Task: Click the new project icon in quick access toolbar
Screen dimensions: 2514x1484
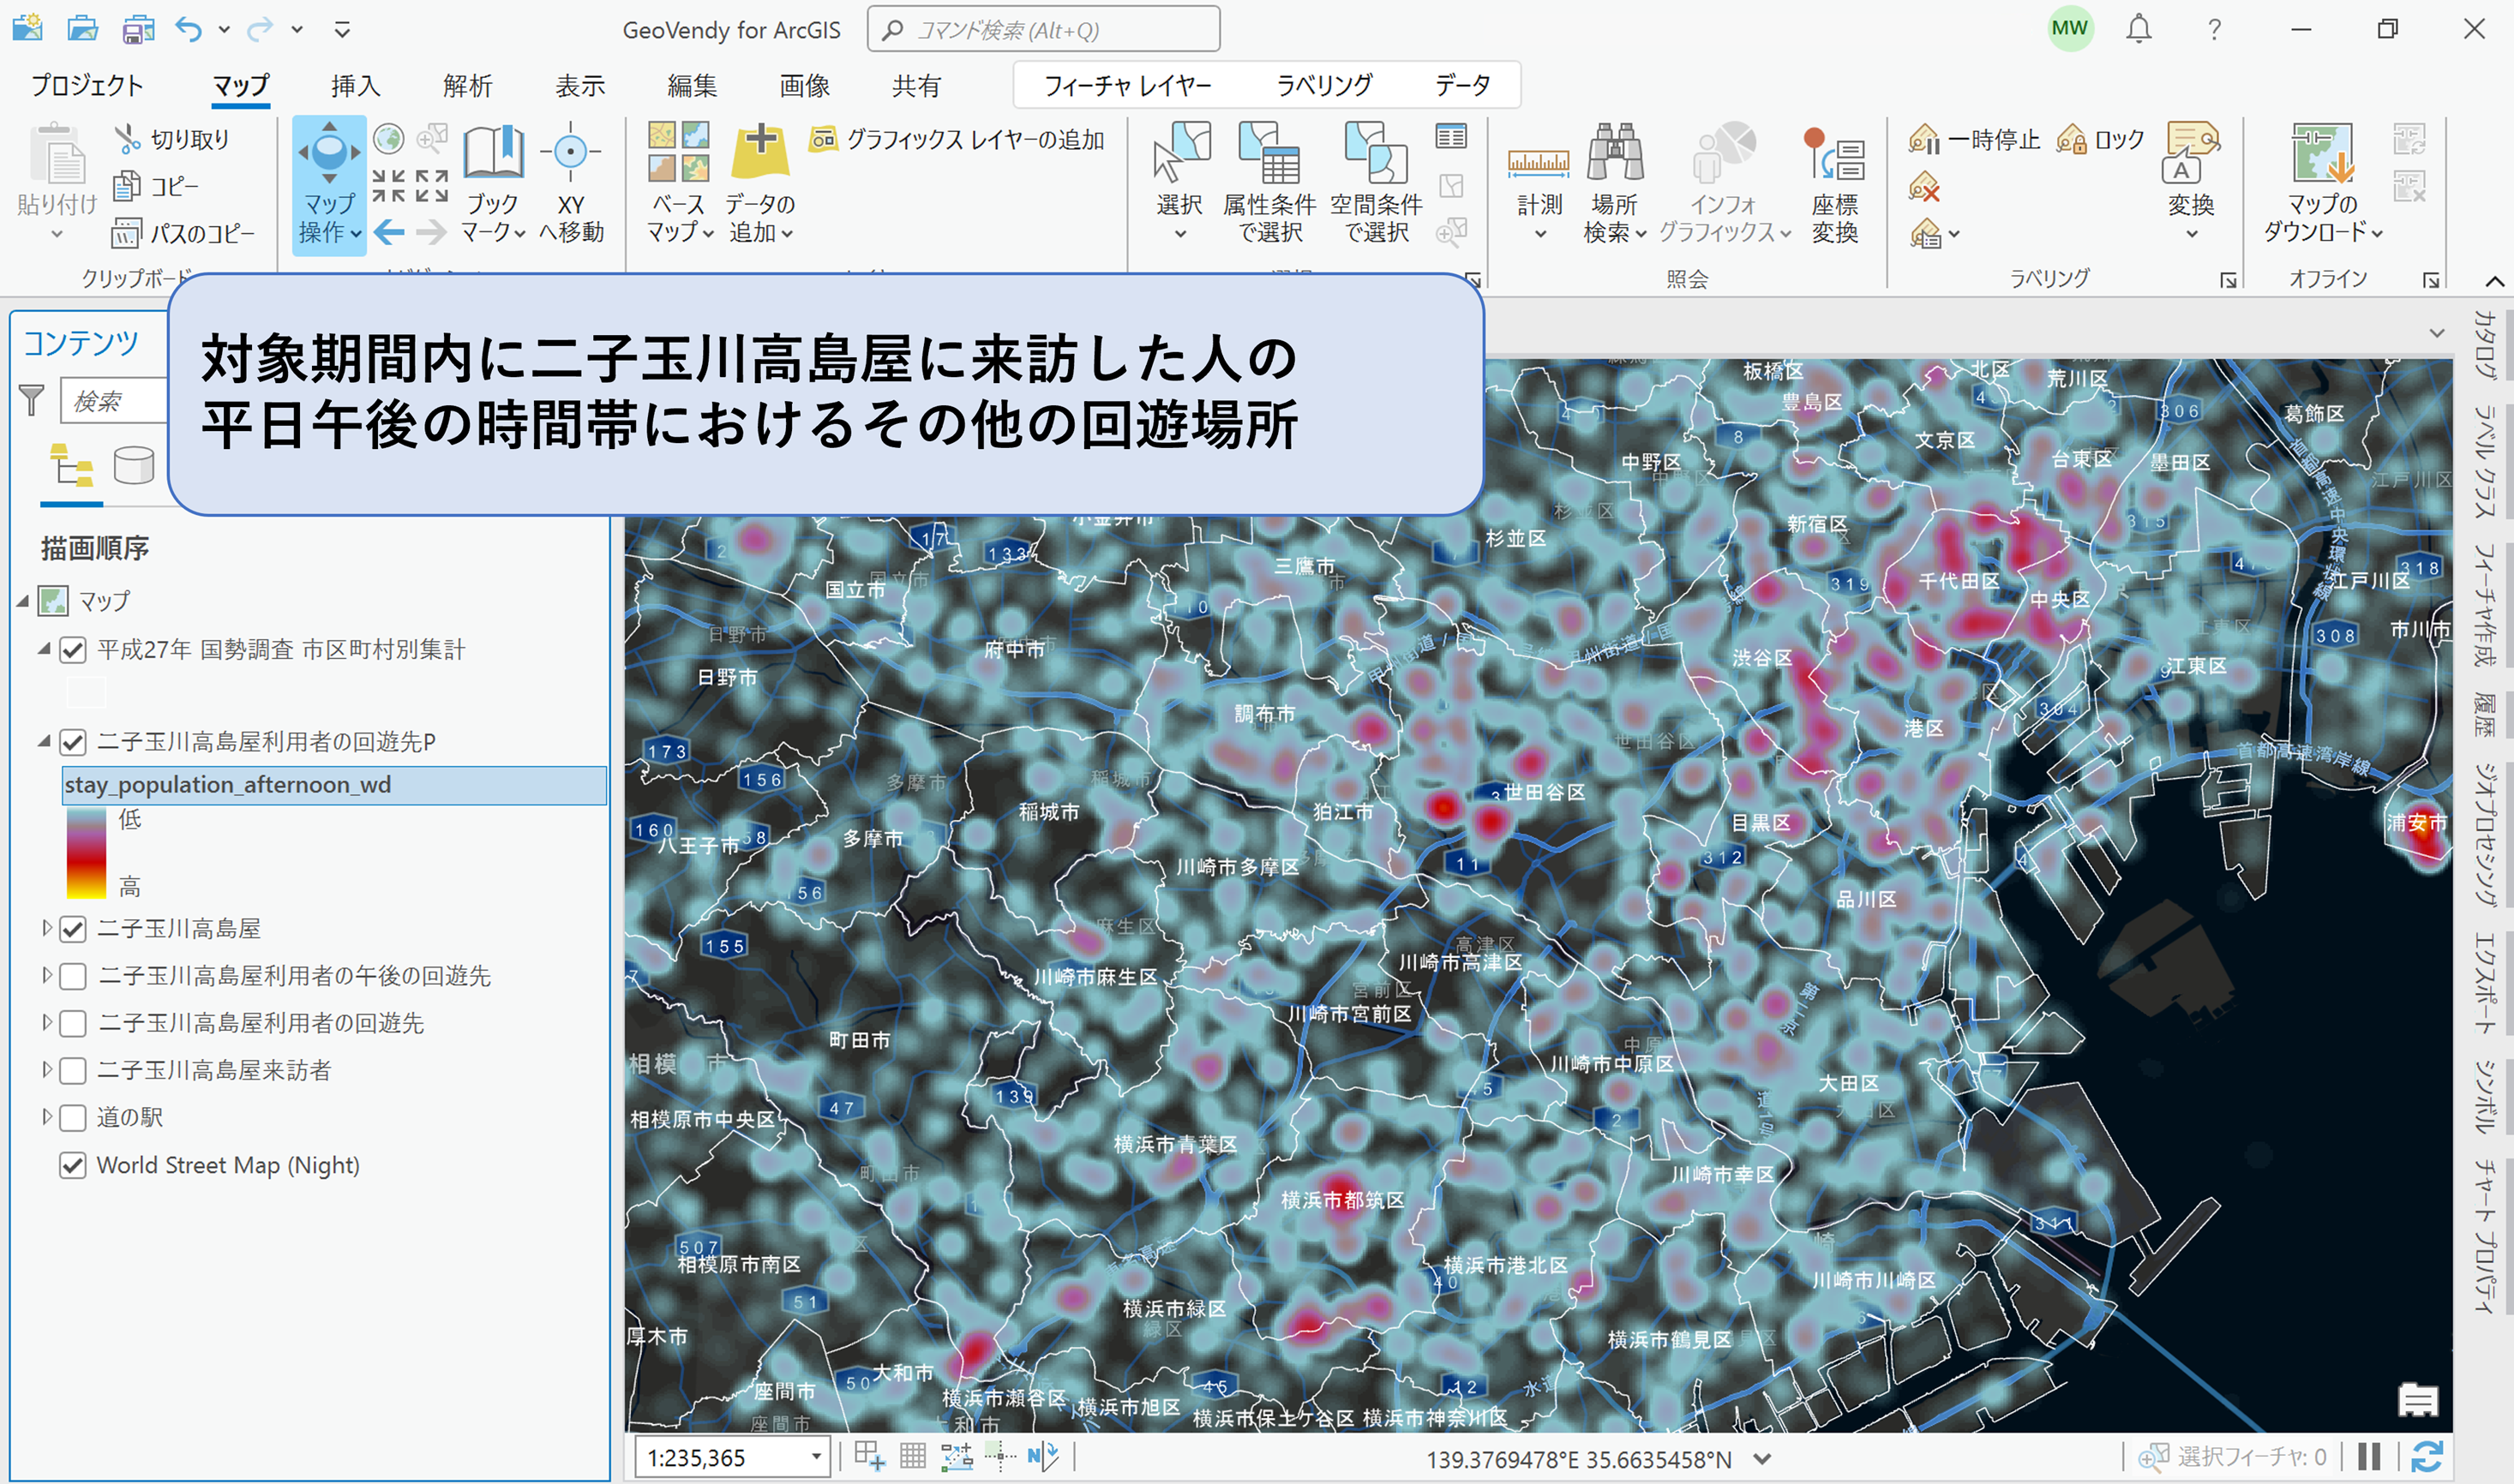Action: coord(27,28)
